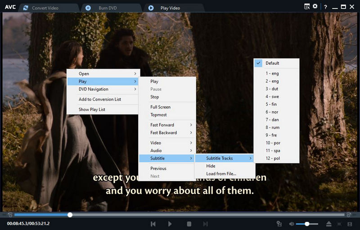Select subtitle track 8 - rum
The image size is (360, 230).
tap(277, 128)
